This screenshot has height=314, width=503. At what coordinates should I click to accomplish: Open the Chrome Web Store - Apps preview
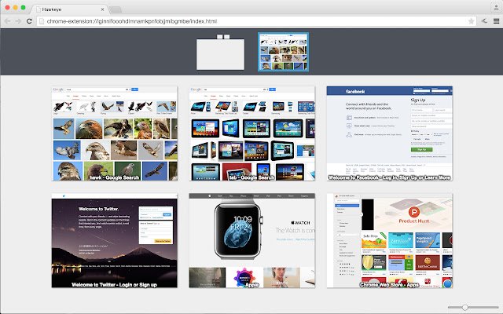click(x=390, y=240)
